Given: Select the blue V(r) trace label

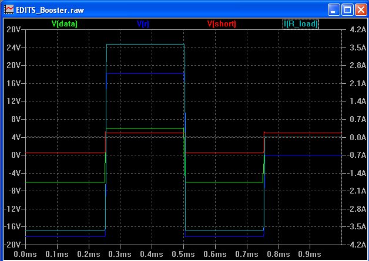Looking at the screenshot, I should pyautogui.click(x=143, y=24).
